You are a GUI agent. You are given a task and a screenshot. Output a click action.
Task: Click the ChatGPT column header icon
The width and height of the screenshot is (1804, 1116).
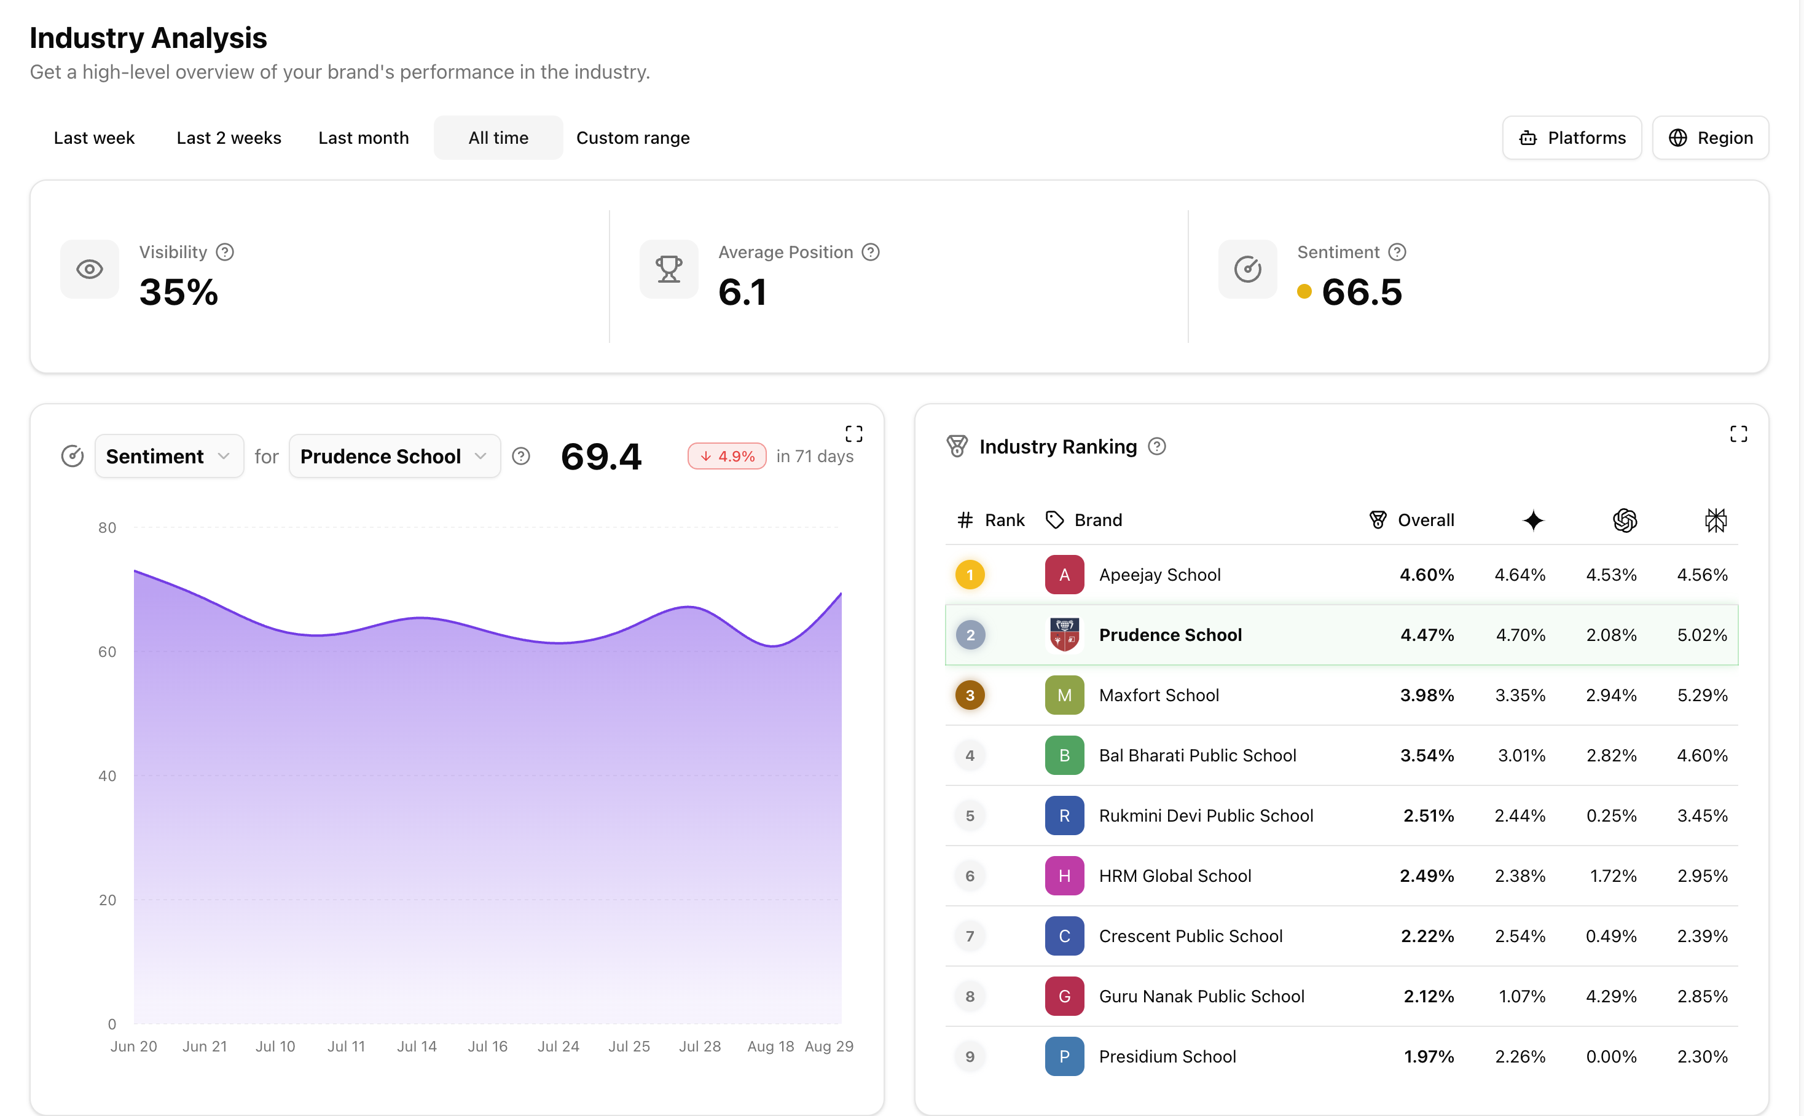tap(1625, 521)
